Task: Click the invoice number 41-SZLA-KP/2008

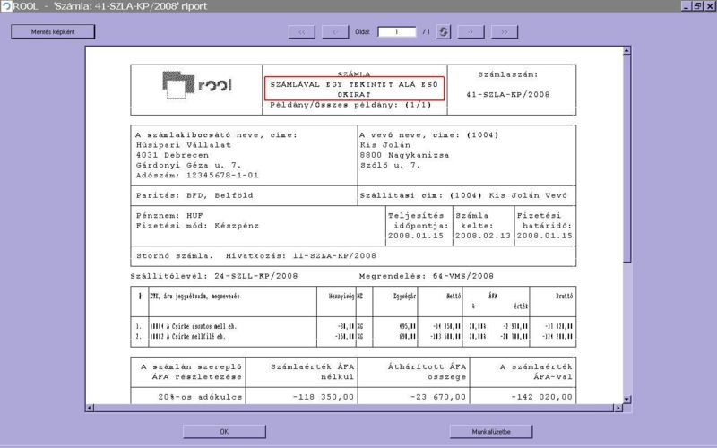Action: pos(508,93)
